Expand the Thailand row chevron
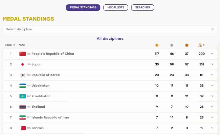The image size is (220, 135). 212,107
